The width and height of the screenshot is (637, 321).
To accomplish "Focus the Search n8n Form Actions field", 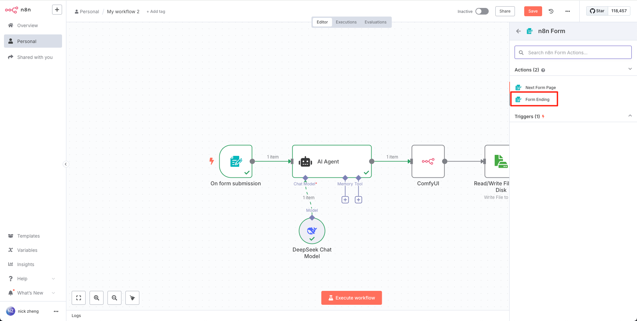I will point(573,52).
